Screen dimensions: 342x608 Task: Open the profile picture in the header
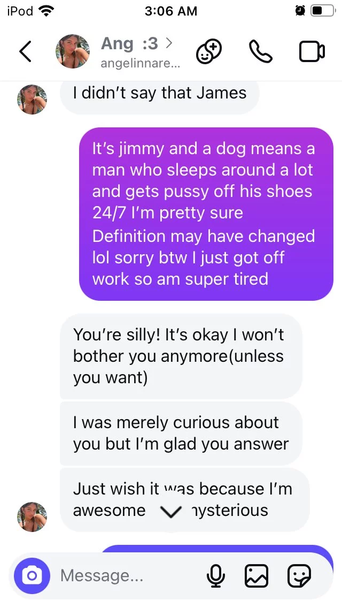pyautogui.click(x=73, y=51)
